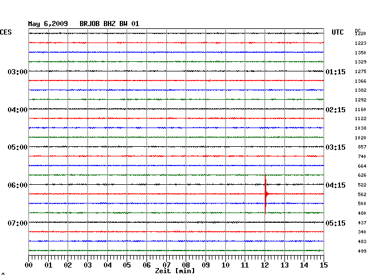Click DC value '1382'
Viewport: 369px width, 280px height.
click(x=360, y=90)
